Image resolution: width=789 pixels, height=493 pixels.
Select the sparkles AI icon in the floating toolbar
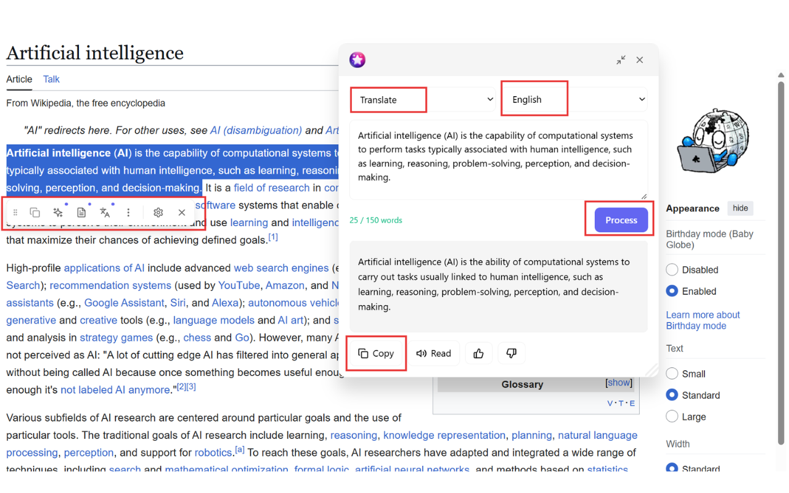tap(58, 212)
